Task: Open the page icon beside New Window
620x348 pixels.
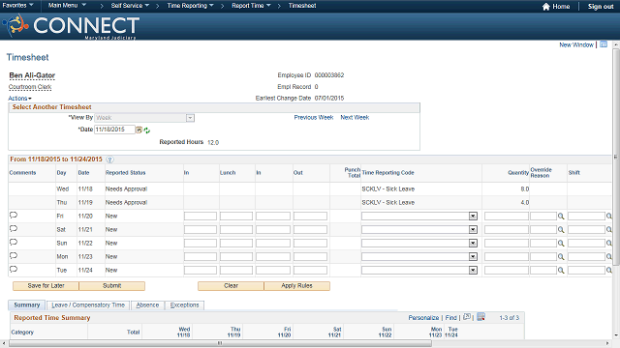Action: pos(604,44)
